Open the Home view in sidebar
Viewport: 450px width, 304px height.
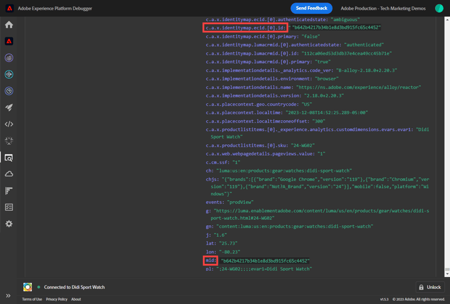pyautogui.click(x=9, y=25)
